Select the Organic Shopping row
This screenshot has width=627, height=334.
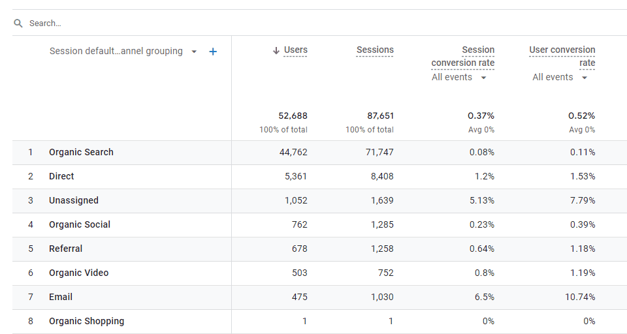[x=319, y=322]
